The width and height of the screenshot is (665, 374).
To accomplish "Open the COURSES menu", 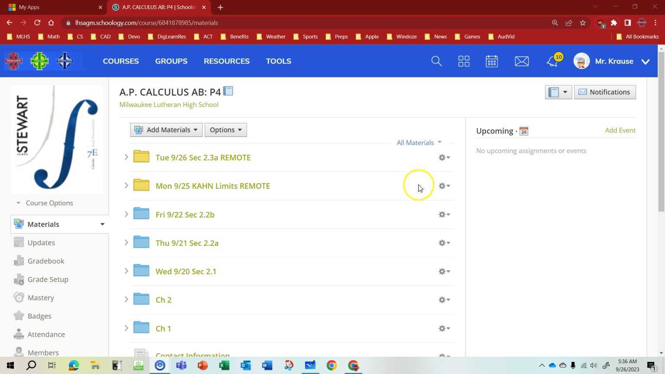I will click(121, 61).
